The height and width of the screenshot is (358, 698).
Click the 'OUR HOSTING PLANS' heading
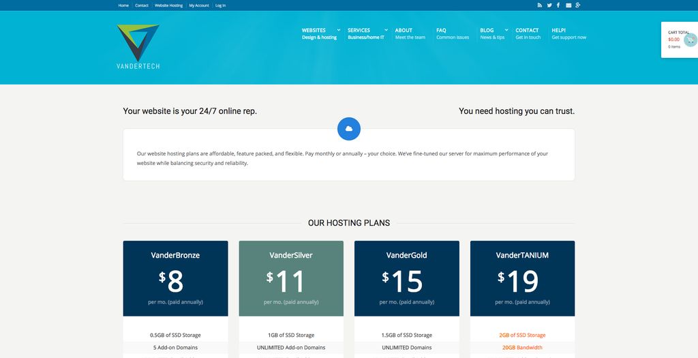(x=349, y=223)
